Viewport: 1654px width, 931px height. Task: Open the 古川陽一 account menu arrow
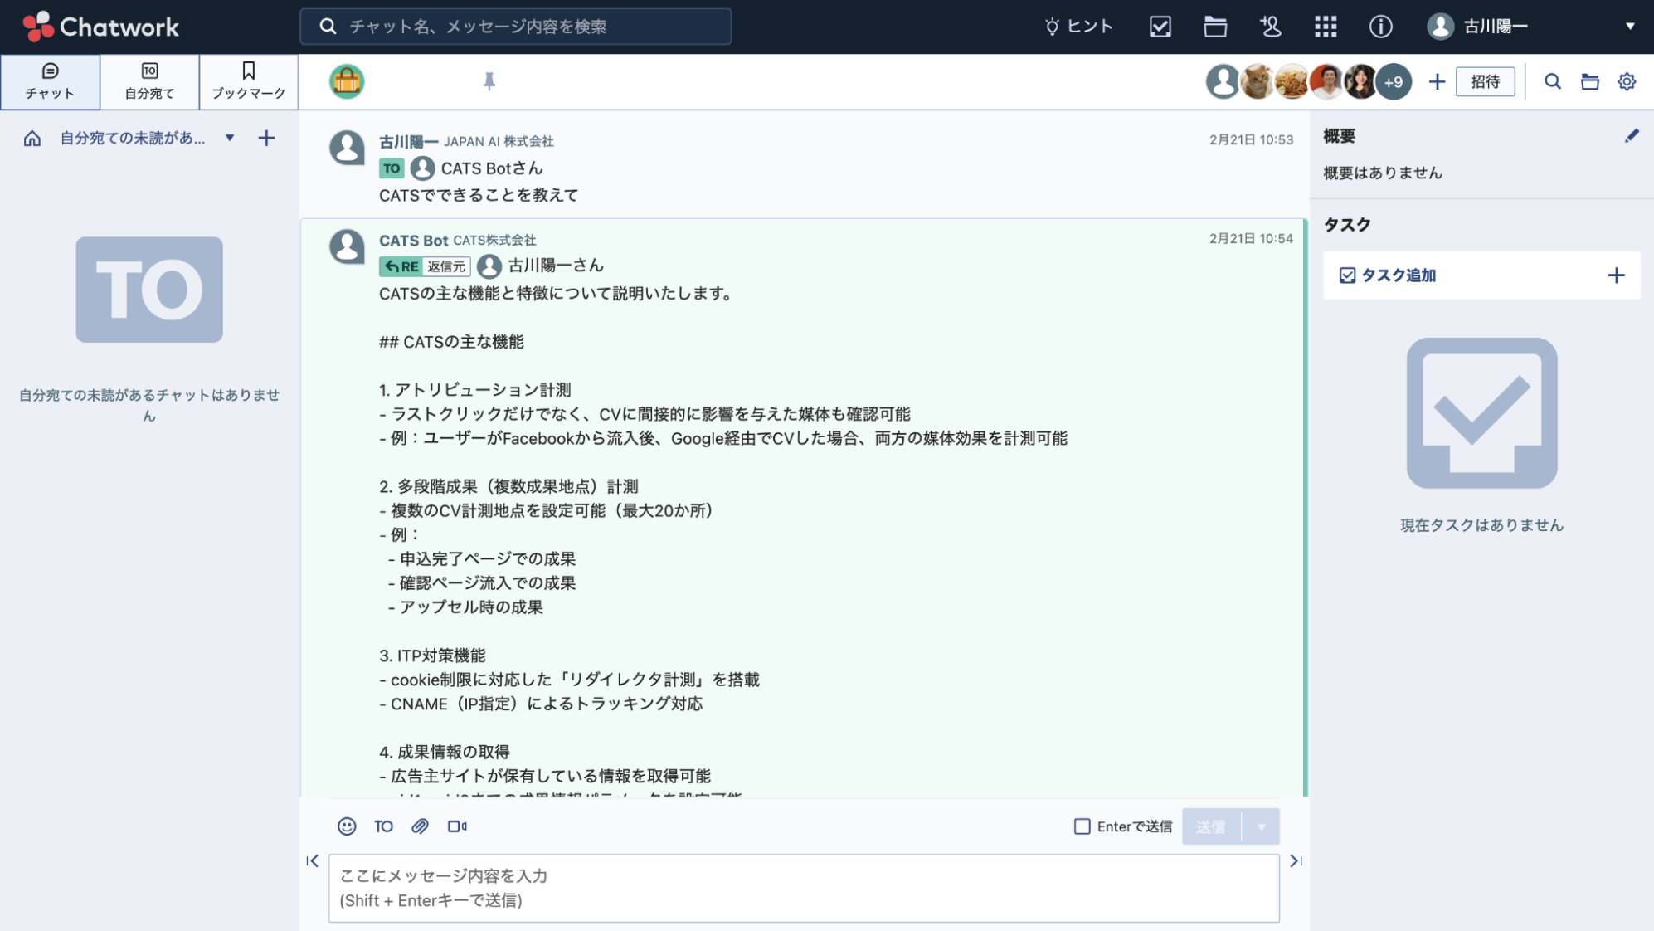(1630, 27)
